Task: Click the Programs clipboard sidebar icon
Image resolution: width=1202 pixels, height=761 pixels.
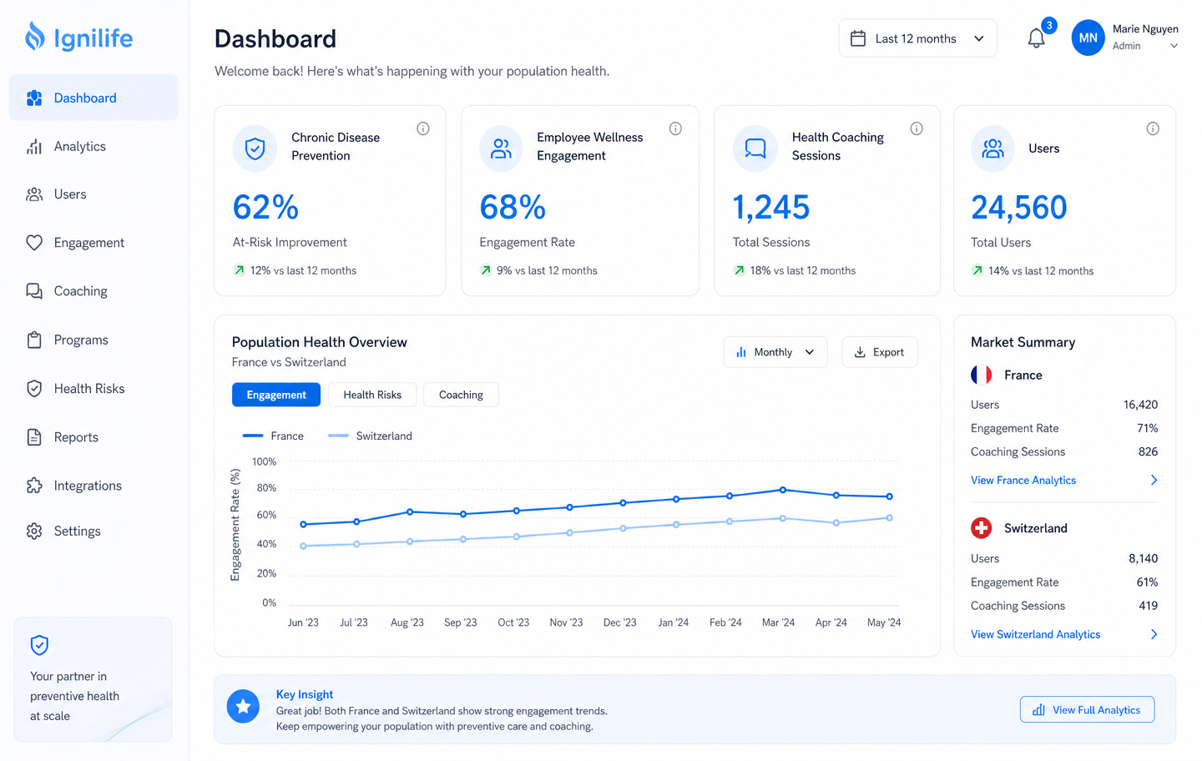Action: pyautogui.click(x=34, y=340)
